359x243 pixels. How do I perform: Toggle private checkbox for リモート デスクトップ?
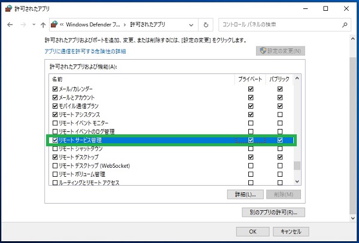[251, 157]
